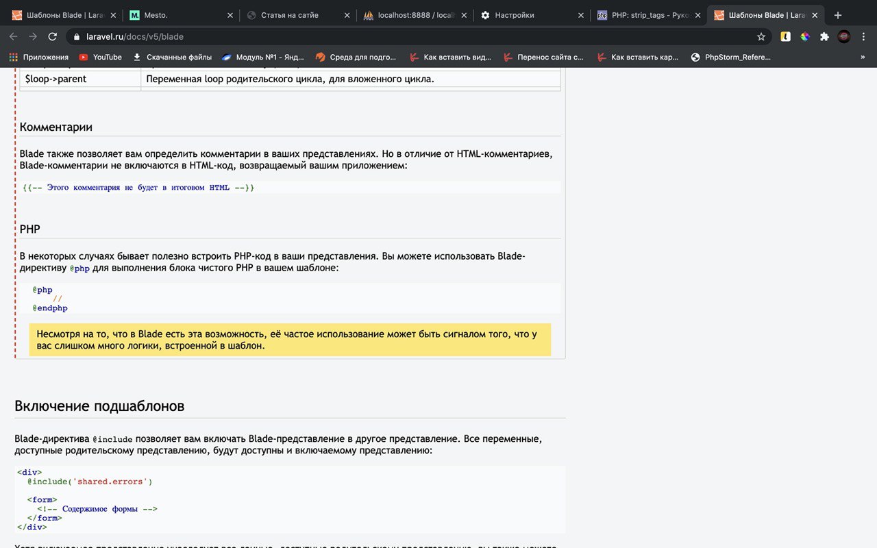Click the inline @php directive in paragraph
The image size is (877, 548).
pos(79,269)
